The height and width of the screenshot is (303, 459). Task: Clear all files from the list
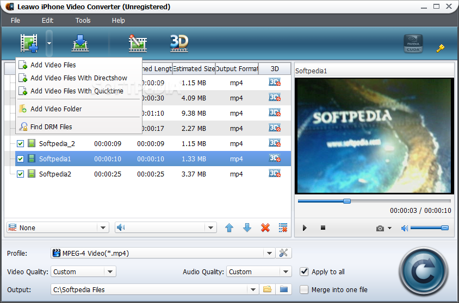pos(283,228)
